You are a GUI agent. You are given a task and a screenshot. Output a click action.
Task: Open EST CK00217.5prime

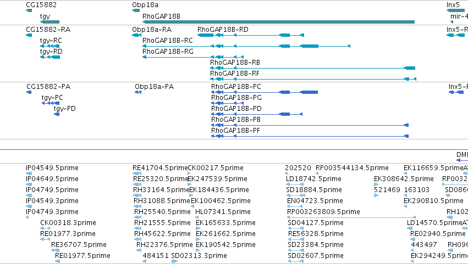(x=216, y=168)
